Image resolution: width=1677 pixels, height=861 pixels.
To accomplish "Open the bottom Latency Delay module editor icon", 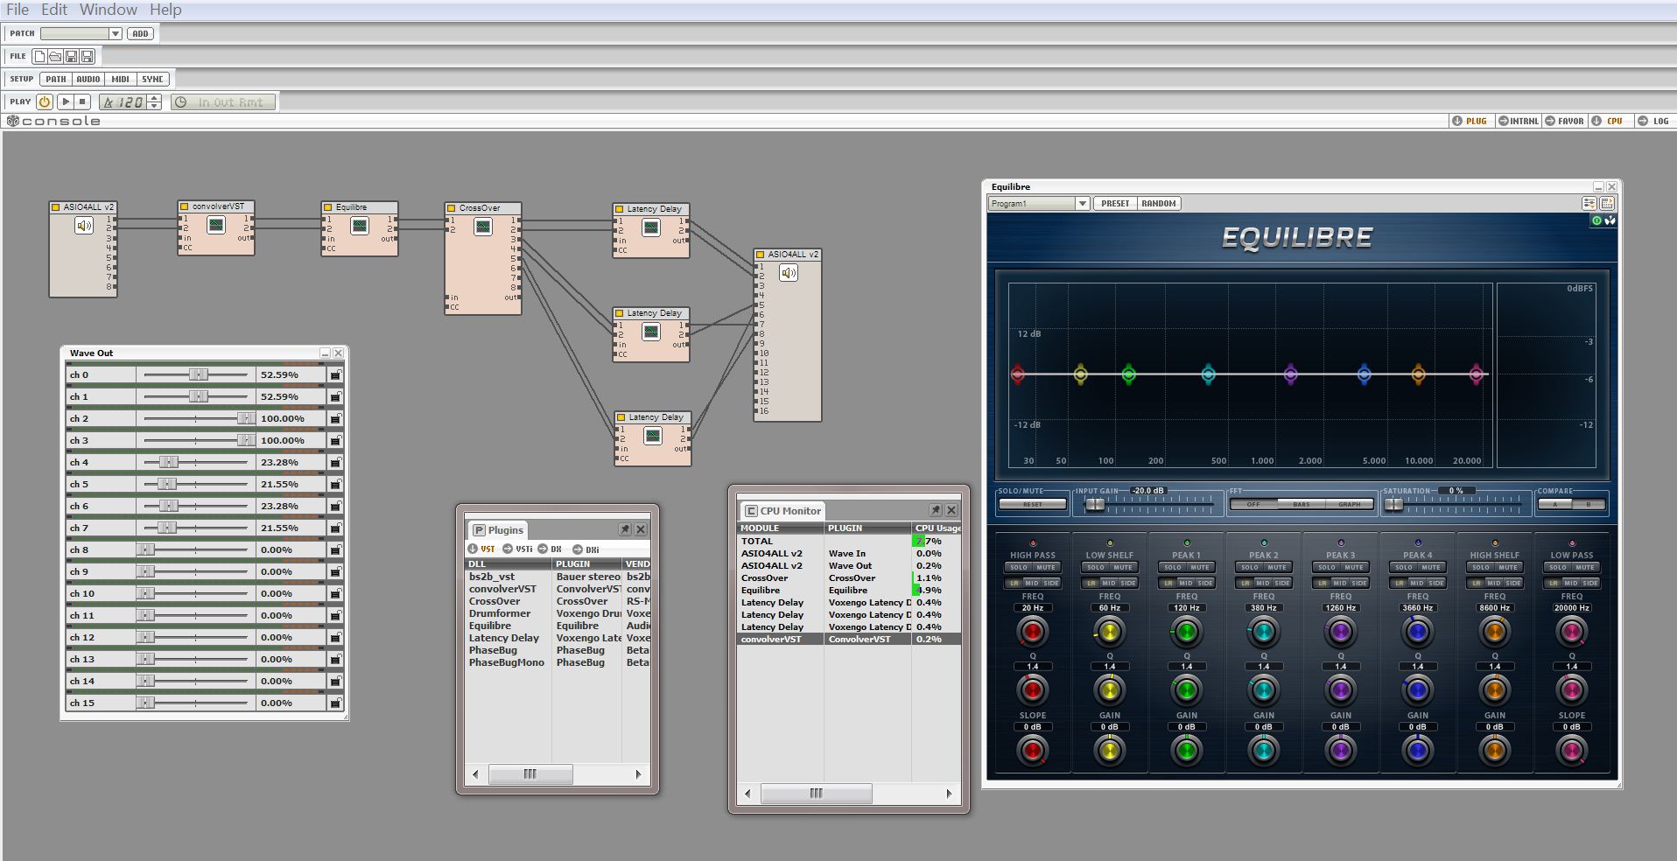I will tap(653, 436).
